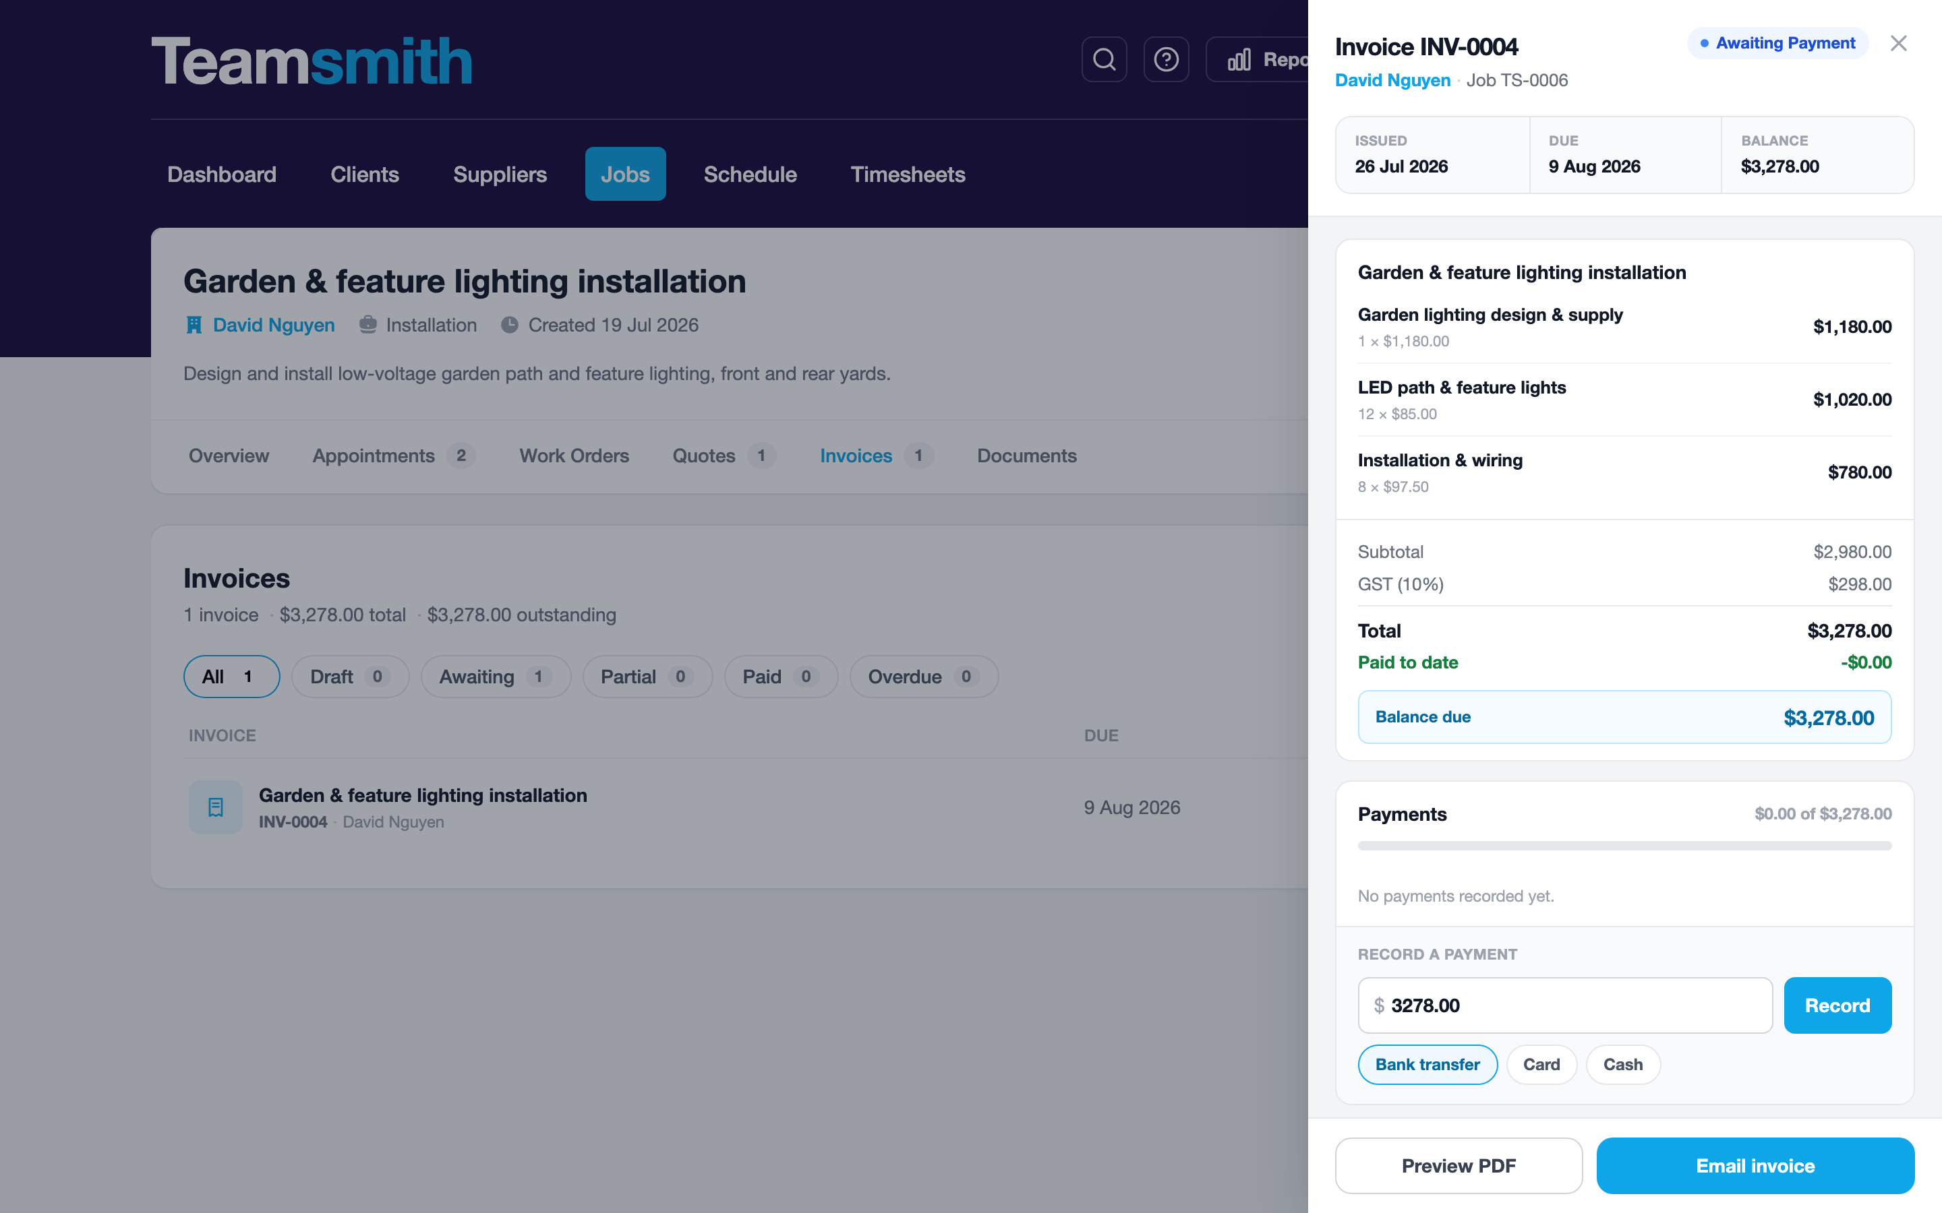Switch to the Overview tab
The width and height of the screenshot is (1942, 1213).
point(229,456)
